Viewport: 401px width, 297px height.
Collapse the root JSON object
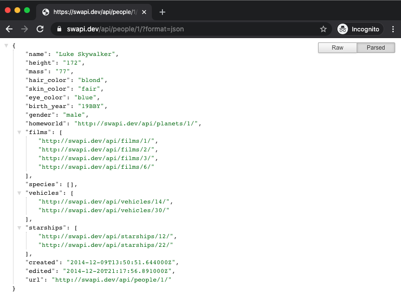6,45
